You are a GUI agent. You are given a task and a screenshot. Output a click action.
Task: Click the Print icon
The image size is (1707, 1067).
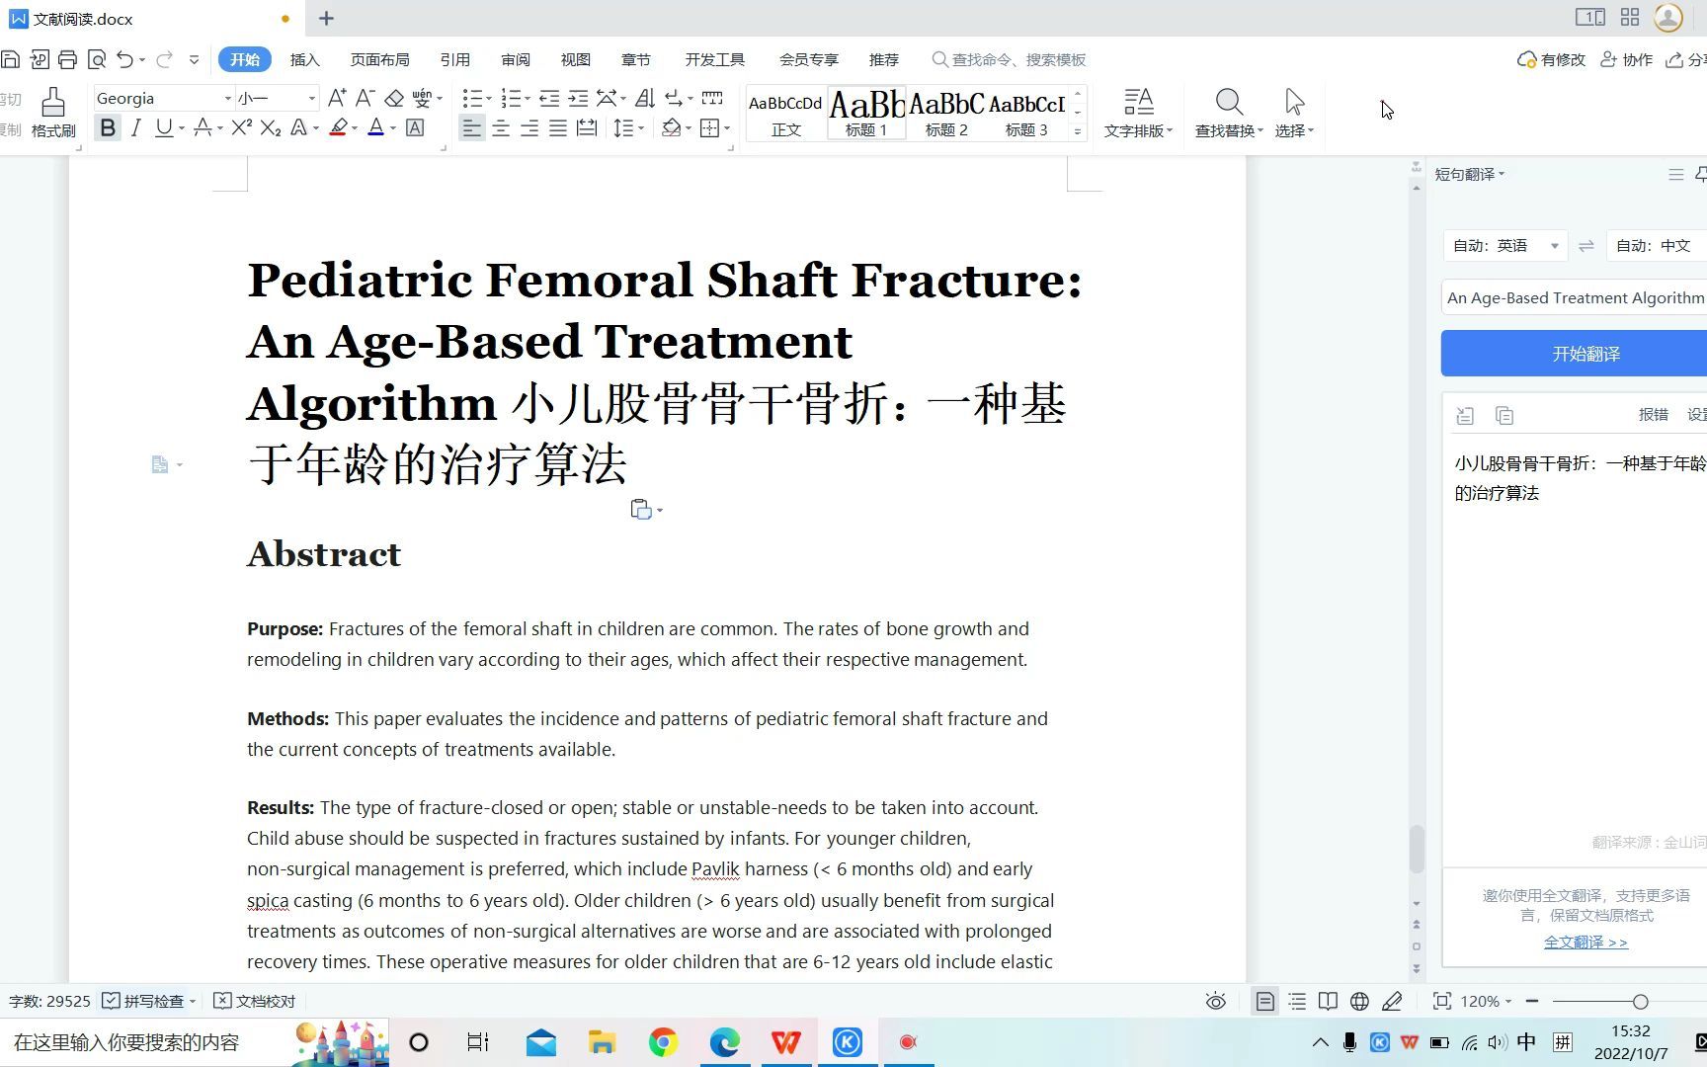67,59
